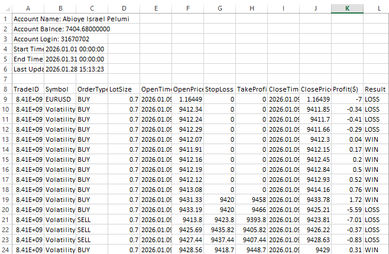Click the TakeProfit header cell
The height and width of the screenshot is (254, 389).
pyautogui.click(x=252, y=89)
